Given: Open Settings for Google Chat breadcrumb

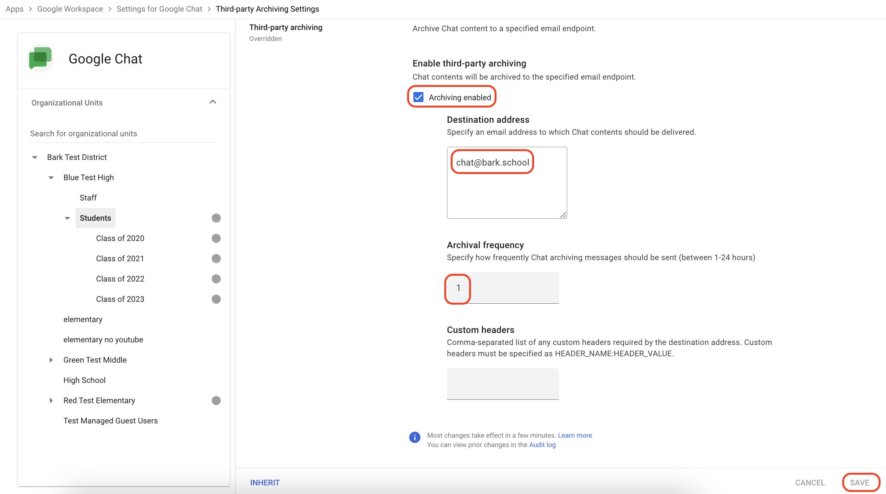Looking at the screenshot, I should [x=160, y=9].
